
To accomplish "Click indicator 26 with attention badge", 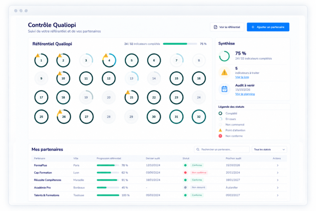I will [x=64, y=116].
